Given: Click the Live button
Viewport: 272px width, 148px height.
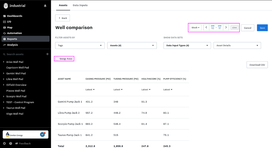Looking at the screenshot, I should [234, 28].
